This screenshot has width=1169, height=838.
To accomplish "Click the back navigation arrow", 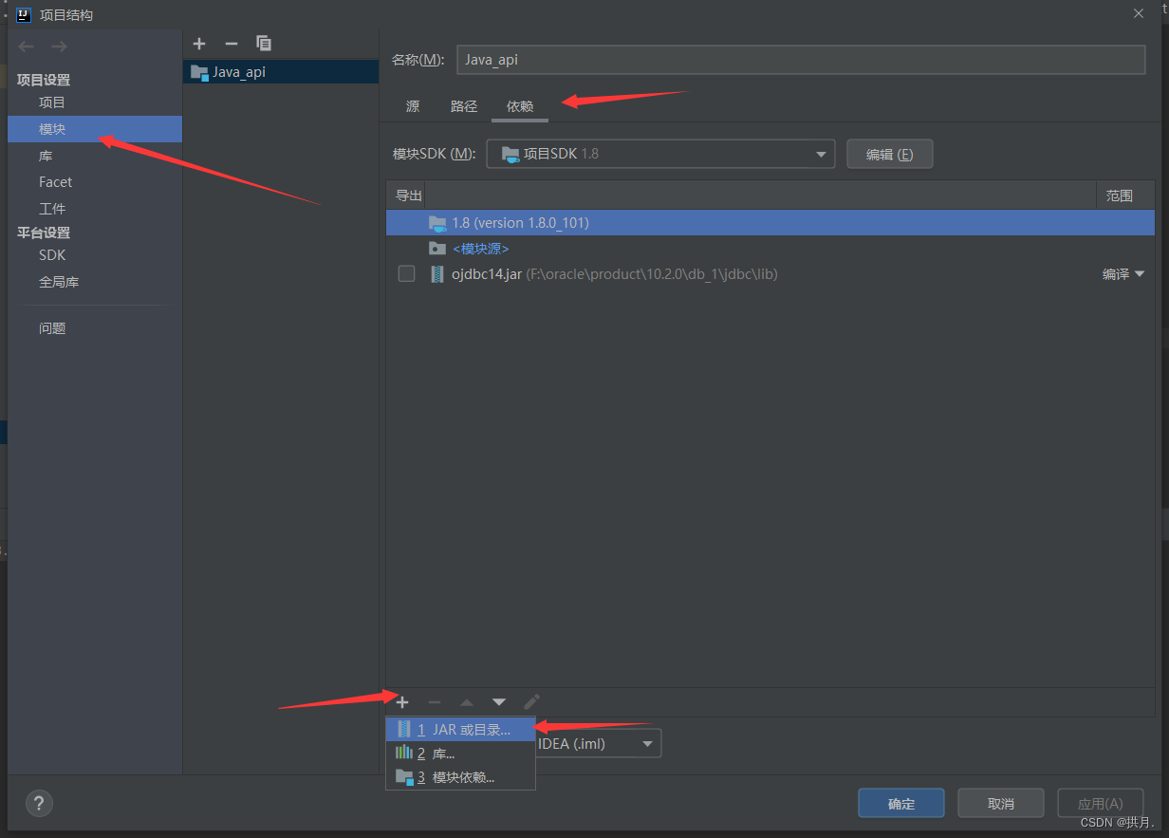I will point(26,45).
